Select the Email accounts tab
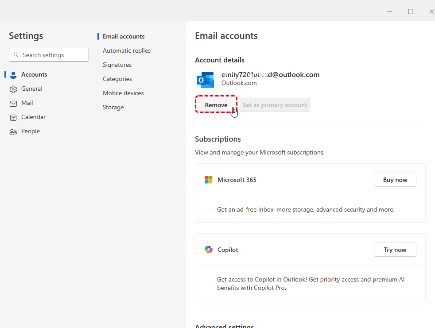The height and width of the screenshot is (328, 435). tap(124, 37)
